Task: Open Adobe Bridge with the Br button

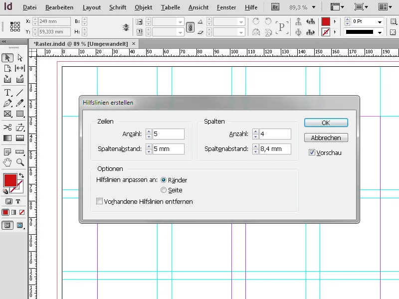Action: (x=275, y=7)
